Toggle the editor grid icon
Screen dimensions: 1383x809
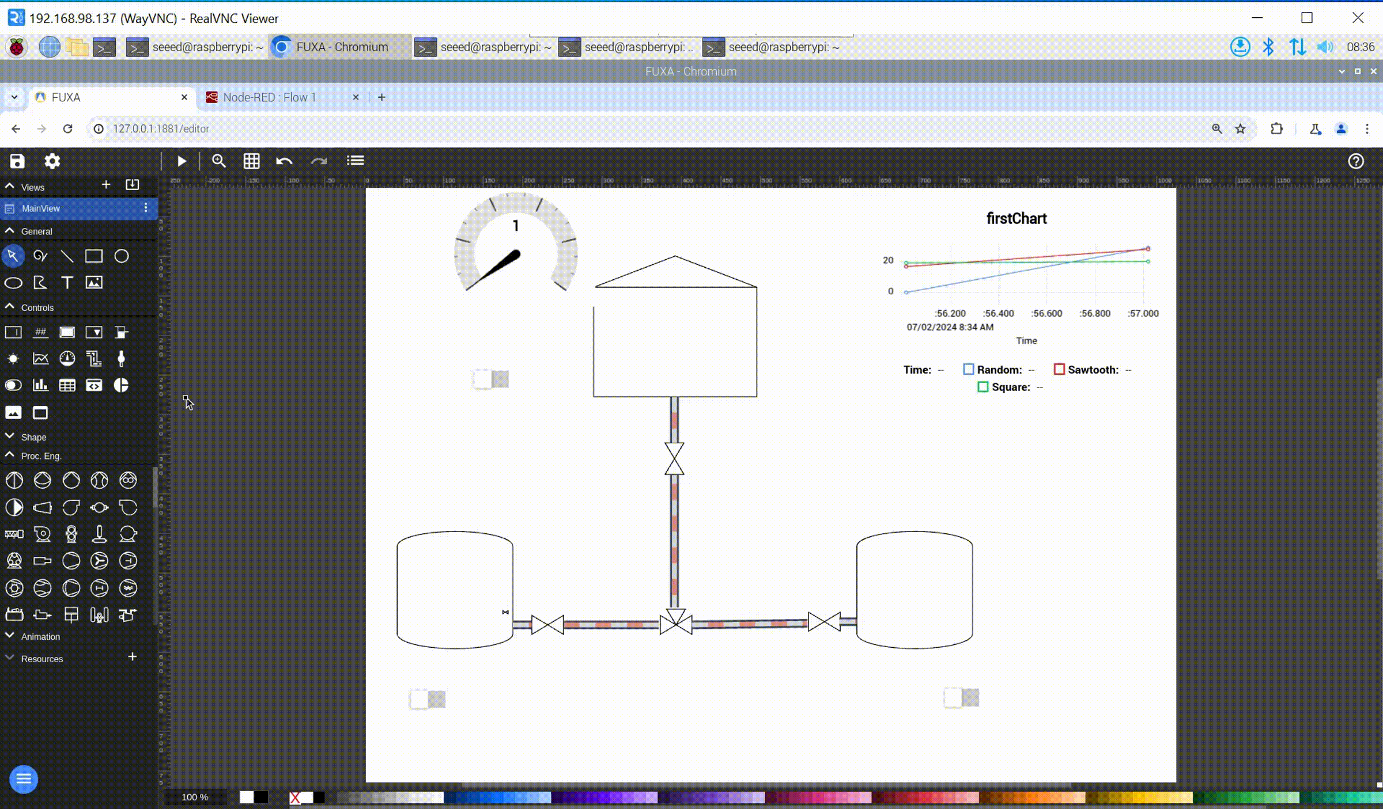[x=251, y=161]
